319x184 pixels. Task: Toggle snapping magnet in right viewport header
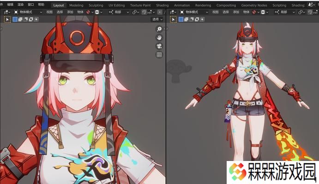click(310, 12)
